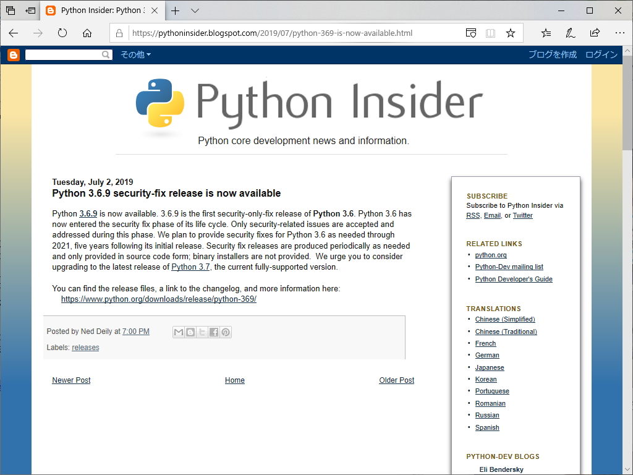Screen dimensions: 633x475
Task: Share the post using the Twitter icon
Action: [202, 332]
